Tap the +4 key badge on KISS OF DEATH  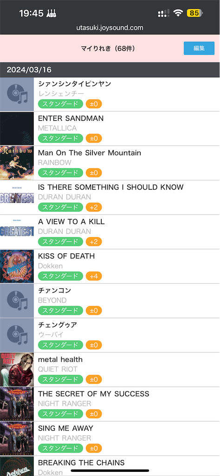point(94,276)
